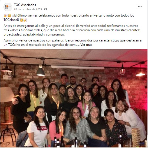Click the party face emoji before ¡¡El último
Screen dimensions: 148x148
click(x=9, y=15)
